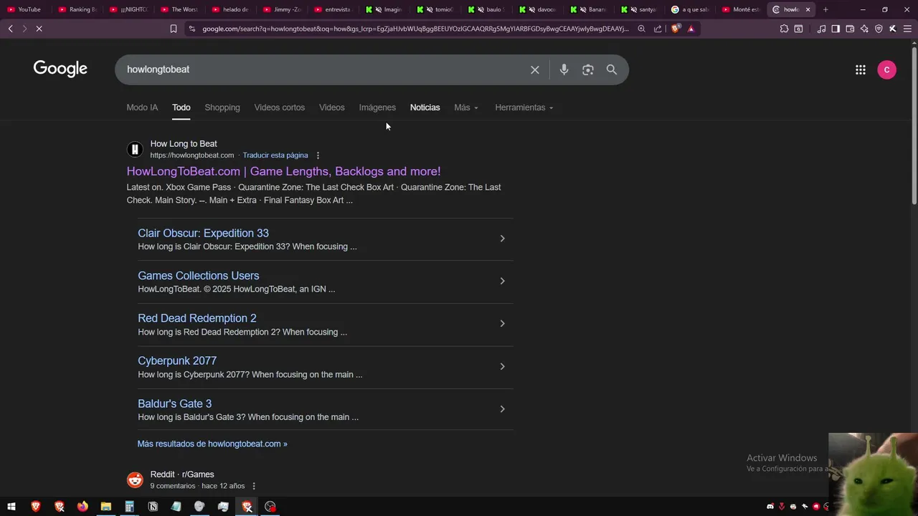Open Discord from the system tray
The image size is (918, 516).
tap(770, 507)
